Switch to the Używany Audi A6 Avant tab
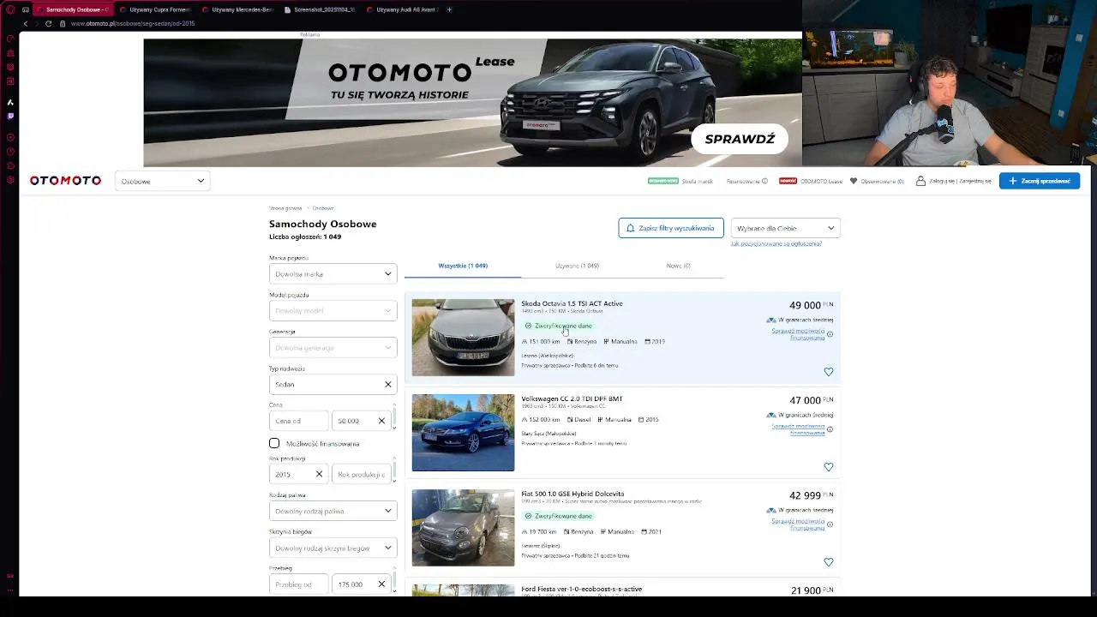 click(x=403, y=9)
